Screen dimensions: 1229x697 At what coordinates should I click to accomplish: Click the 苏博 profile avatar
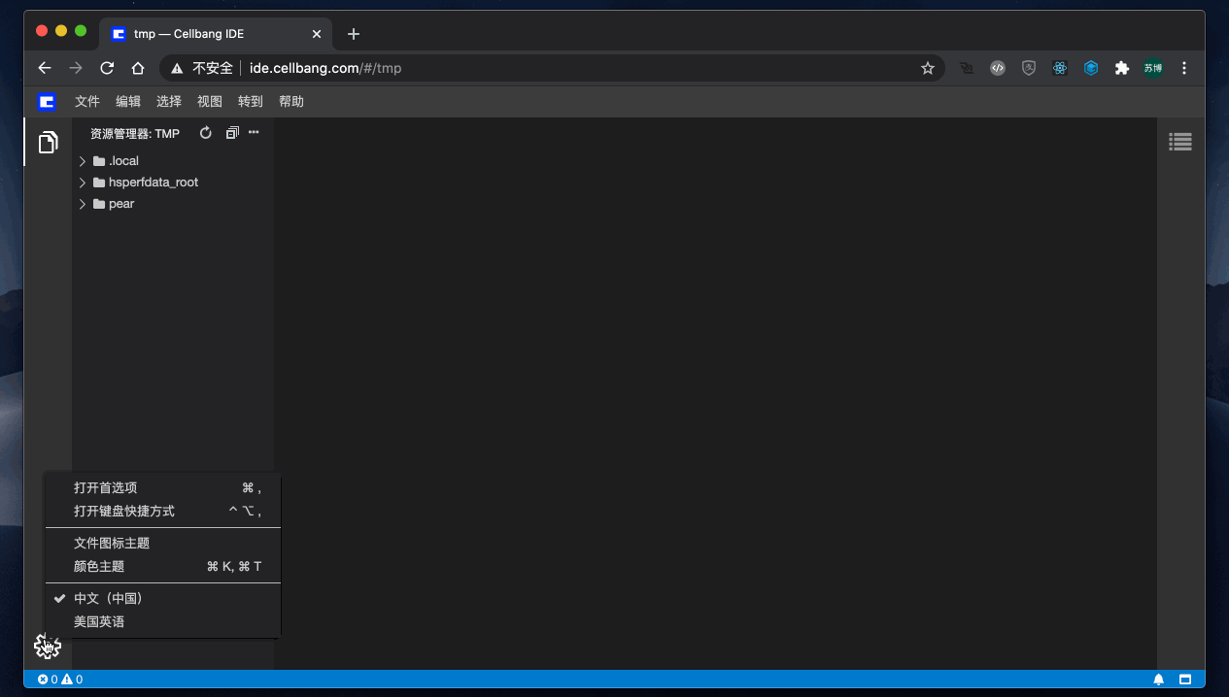click(x=1153, y=68)
